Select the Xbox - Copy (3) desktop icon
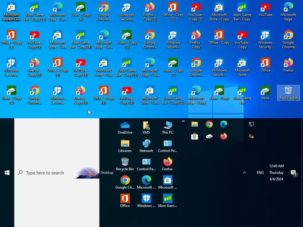 tap(127, 40)
